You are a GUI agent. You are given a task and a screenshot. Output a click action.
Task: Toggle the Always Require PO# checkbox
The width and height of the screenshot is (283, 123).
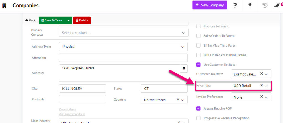click(198, 108)
